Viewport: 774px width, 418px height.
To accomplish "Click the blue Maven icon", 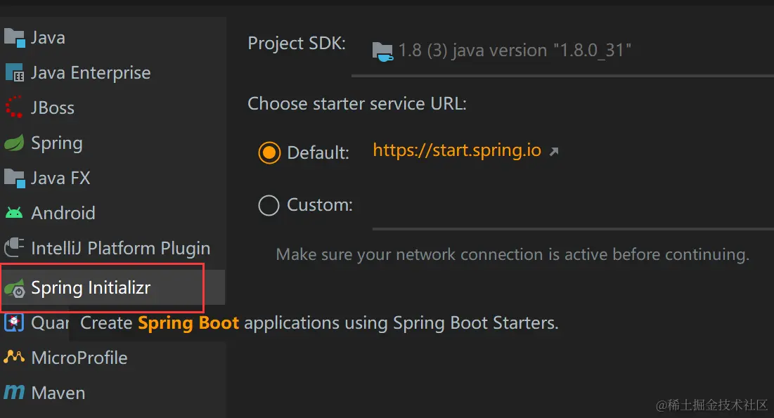I will [14, 393].
